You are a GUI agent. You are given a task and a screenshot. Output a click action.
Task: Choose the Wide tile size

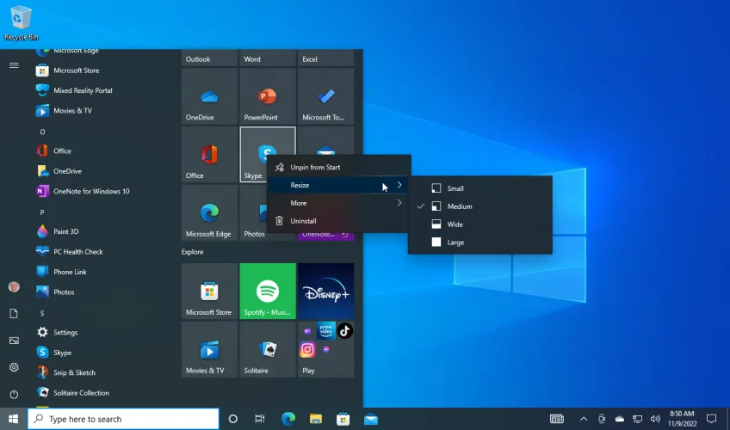tap(455, 224)
